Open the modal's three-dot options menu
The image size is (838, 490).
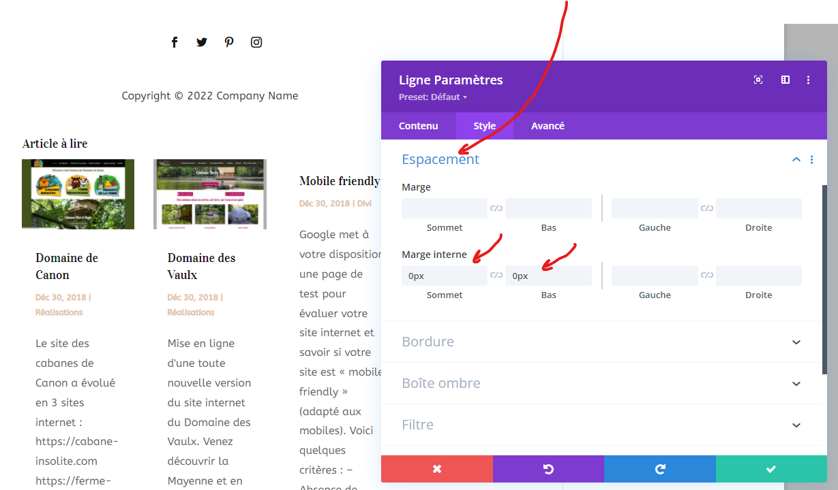tap(809, 80)
